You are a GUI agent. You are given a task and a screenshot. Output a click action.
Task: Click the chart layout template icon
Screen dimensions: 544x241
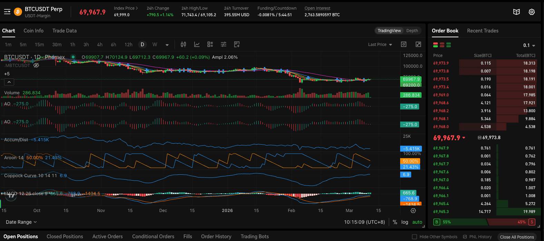click(210, 45)
